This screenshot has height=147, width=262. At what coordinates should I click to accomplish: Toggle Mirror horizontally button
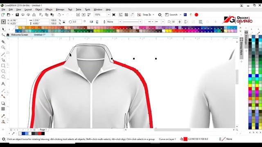coord(91,22)
